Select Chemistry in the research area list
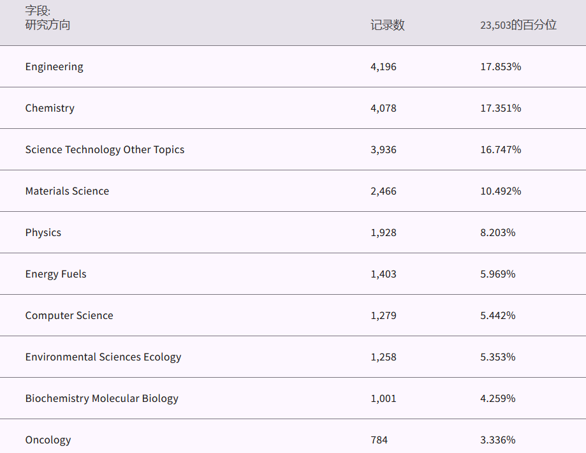The image size is (586, 453). point(50,108)
